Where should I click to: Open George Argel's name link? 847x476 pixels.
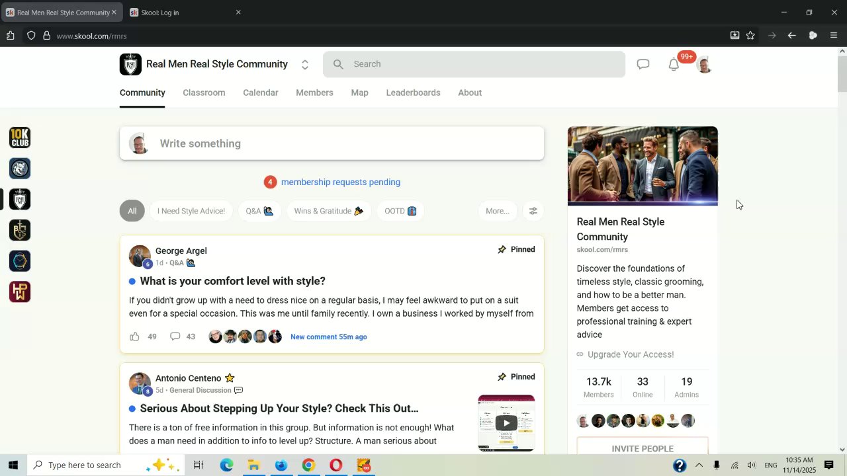(x=181, y=251)
